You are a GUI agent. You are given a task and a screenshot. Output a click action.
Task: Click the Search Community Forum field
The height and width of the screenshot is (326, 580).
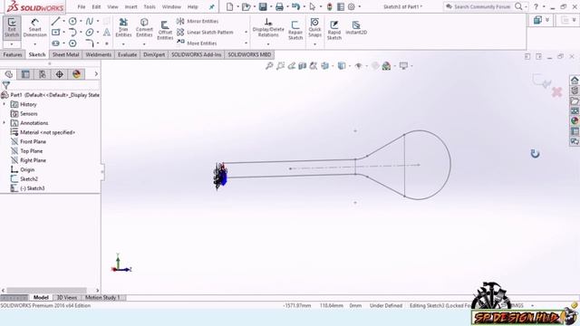click(x=481, y=6)
